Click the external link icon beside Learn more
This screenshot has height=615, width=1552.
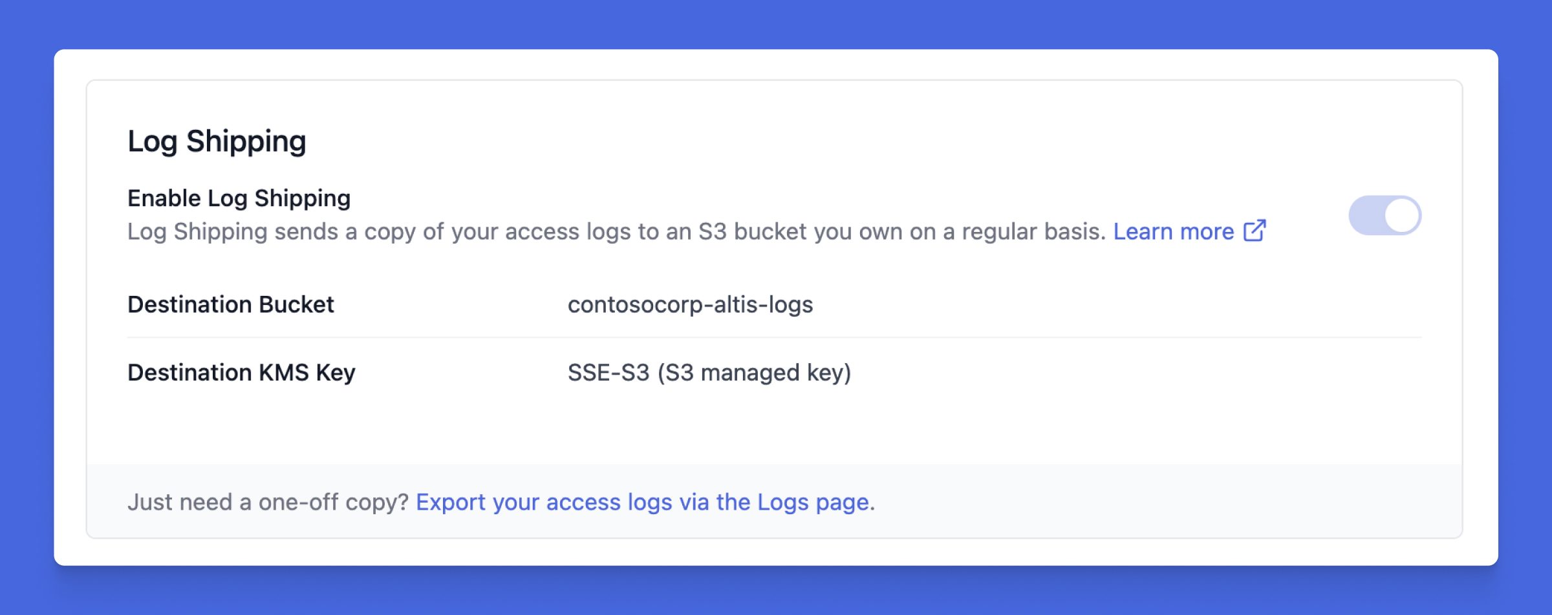pos(1255,231)
